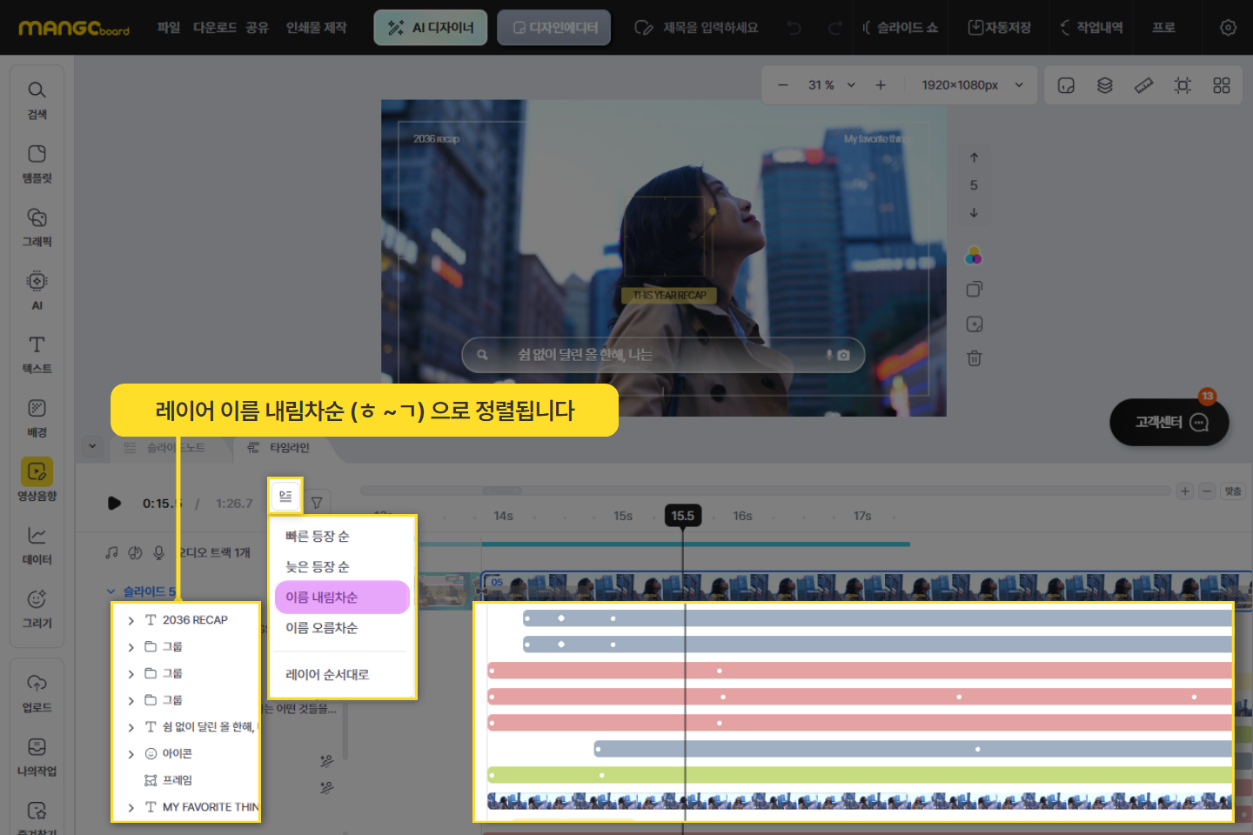1253x835 pixels.
Task: Open the 템플릿 (Templates) sidebar panel
Action: pyautogui.click(x=37, y=163)
